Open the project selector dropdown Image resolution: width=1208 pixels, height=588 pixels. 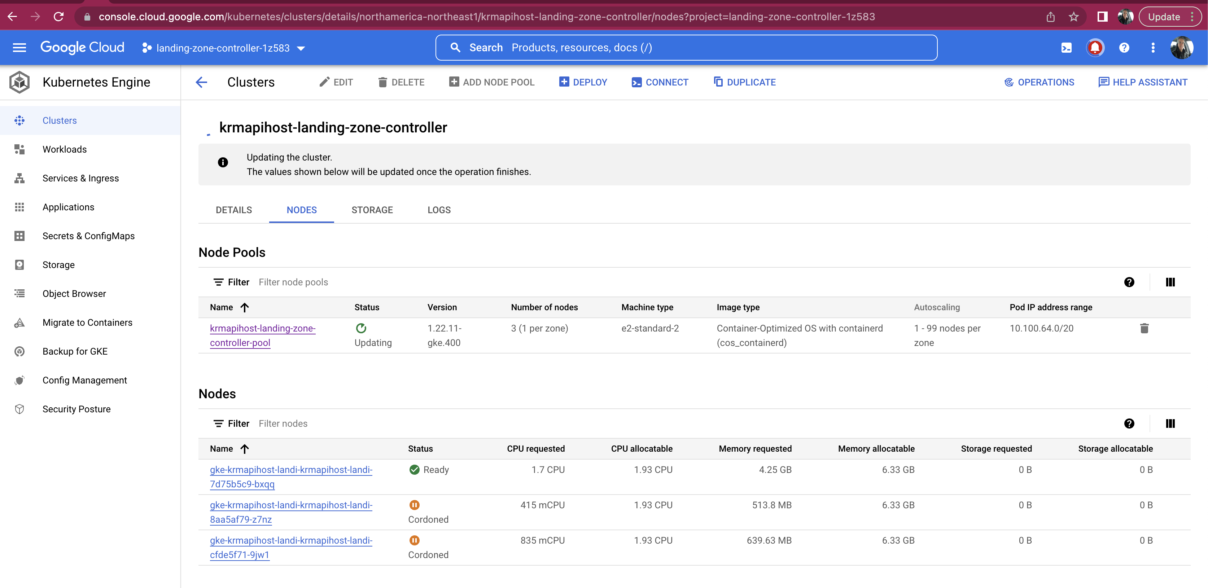pos(302,47)
